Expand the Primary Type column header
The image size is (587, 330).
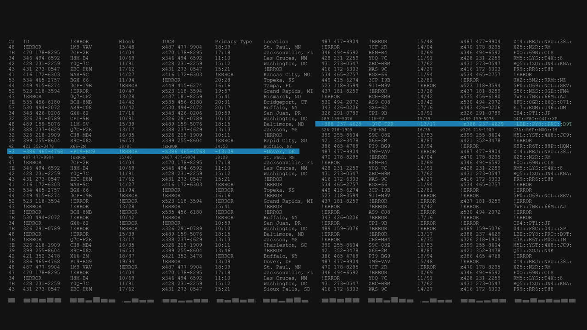pyautogui.click(x=233, y=41)
